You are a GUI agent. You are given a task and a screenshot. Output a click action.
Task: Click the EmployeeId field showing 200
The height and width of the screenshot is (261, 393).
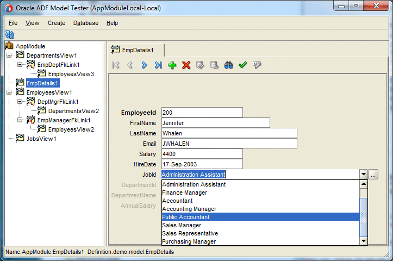pos(202,113)
